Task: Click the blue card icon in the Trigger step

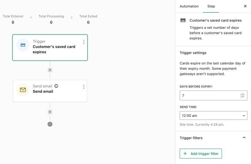Action: pos(23,45)
